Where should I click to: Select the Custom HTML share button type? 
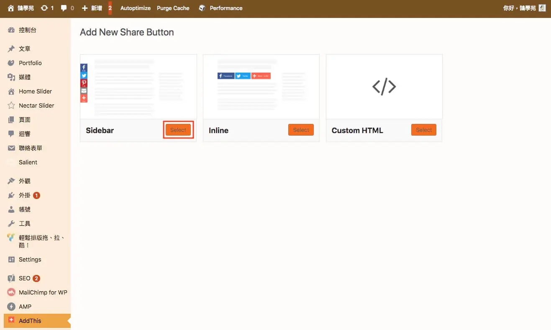pos(424,130)
